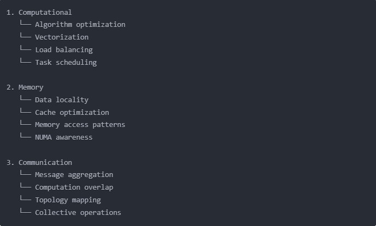Click the 'Algorithm optimization' entry
The height and width of the screenshot is (226, 376).
(x=80, y=25)
